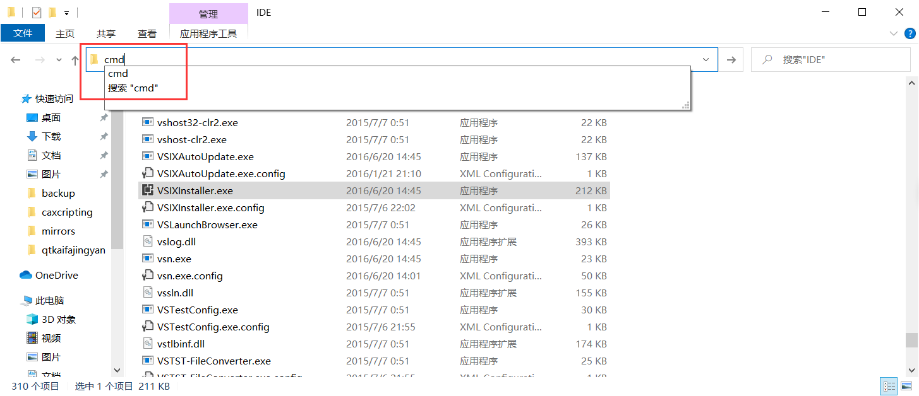The image size is (919, 396).
Task: Click the new folder icon in title bar
Action: pyautogui.click(x=52, y=12)
